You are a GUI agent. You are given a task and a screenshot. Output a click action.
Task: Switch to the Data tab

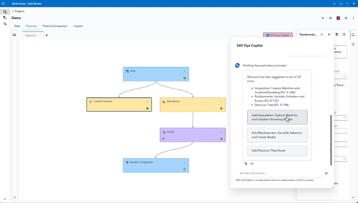coord(17,26)
